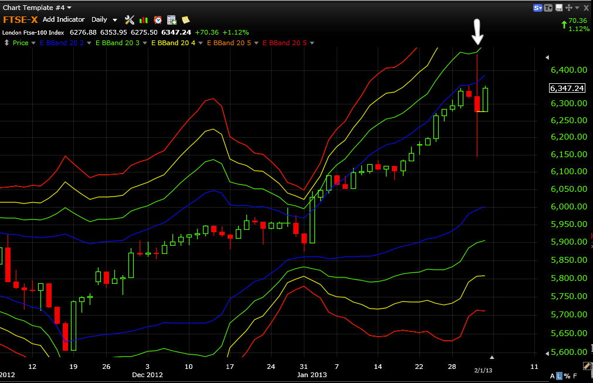Click the top price-scale triangle marker
Image resolution: width=593 pixels, height=383 pixels.
[547, 57]
